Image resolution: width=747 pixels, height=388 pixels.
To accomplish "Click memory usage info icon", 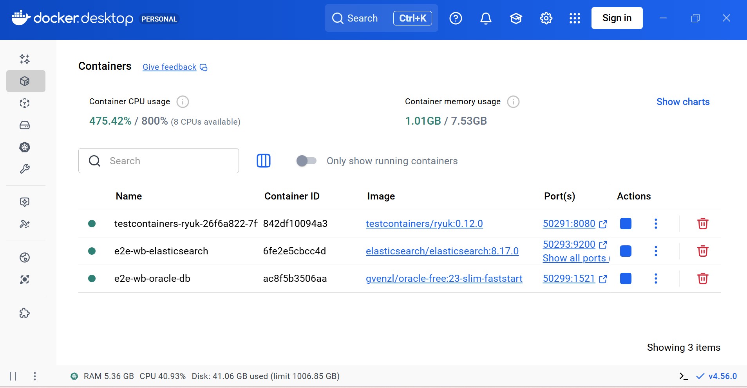I will point(513,102).
